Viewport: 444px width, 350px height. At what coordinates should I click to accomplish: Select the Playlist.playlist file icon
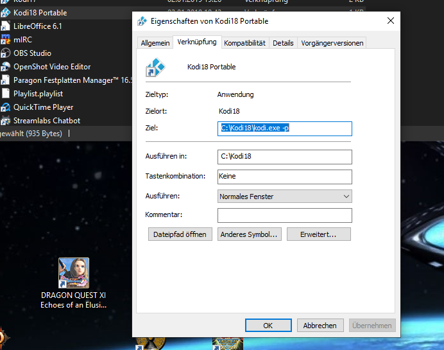5,94
